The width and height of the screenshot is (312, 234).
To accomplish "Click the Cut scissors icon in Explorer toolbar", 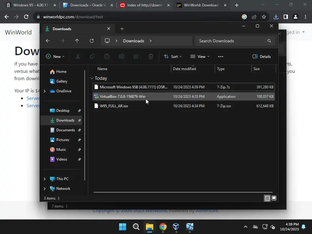I will tap(78, 56).
